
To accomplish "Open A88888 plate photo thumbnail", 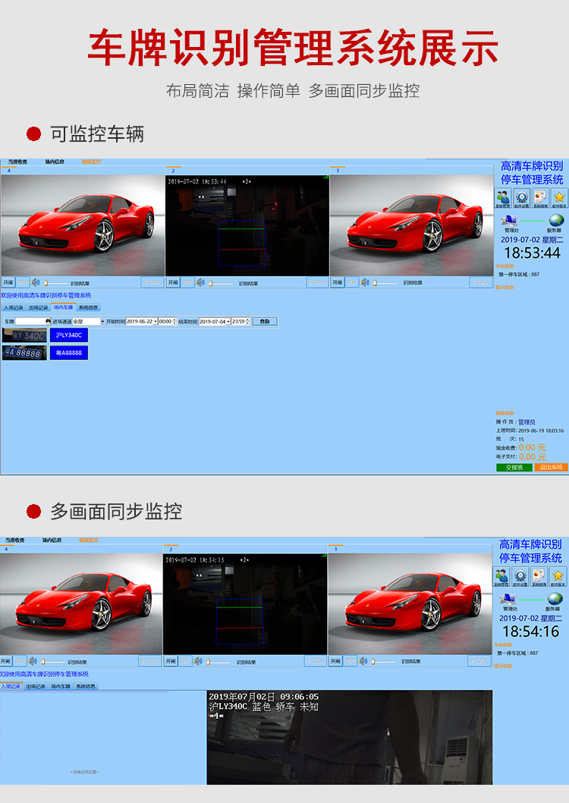I will point(24,353).
